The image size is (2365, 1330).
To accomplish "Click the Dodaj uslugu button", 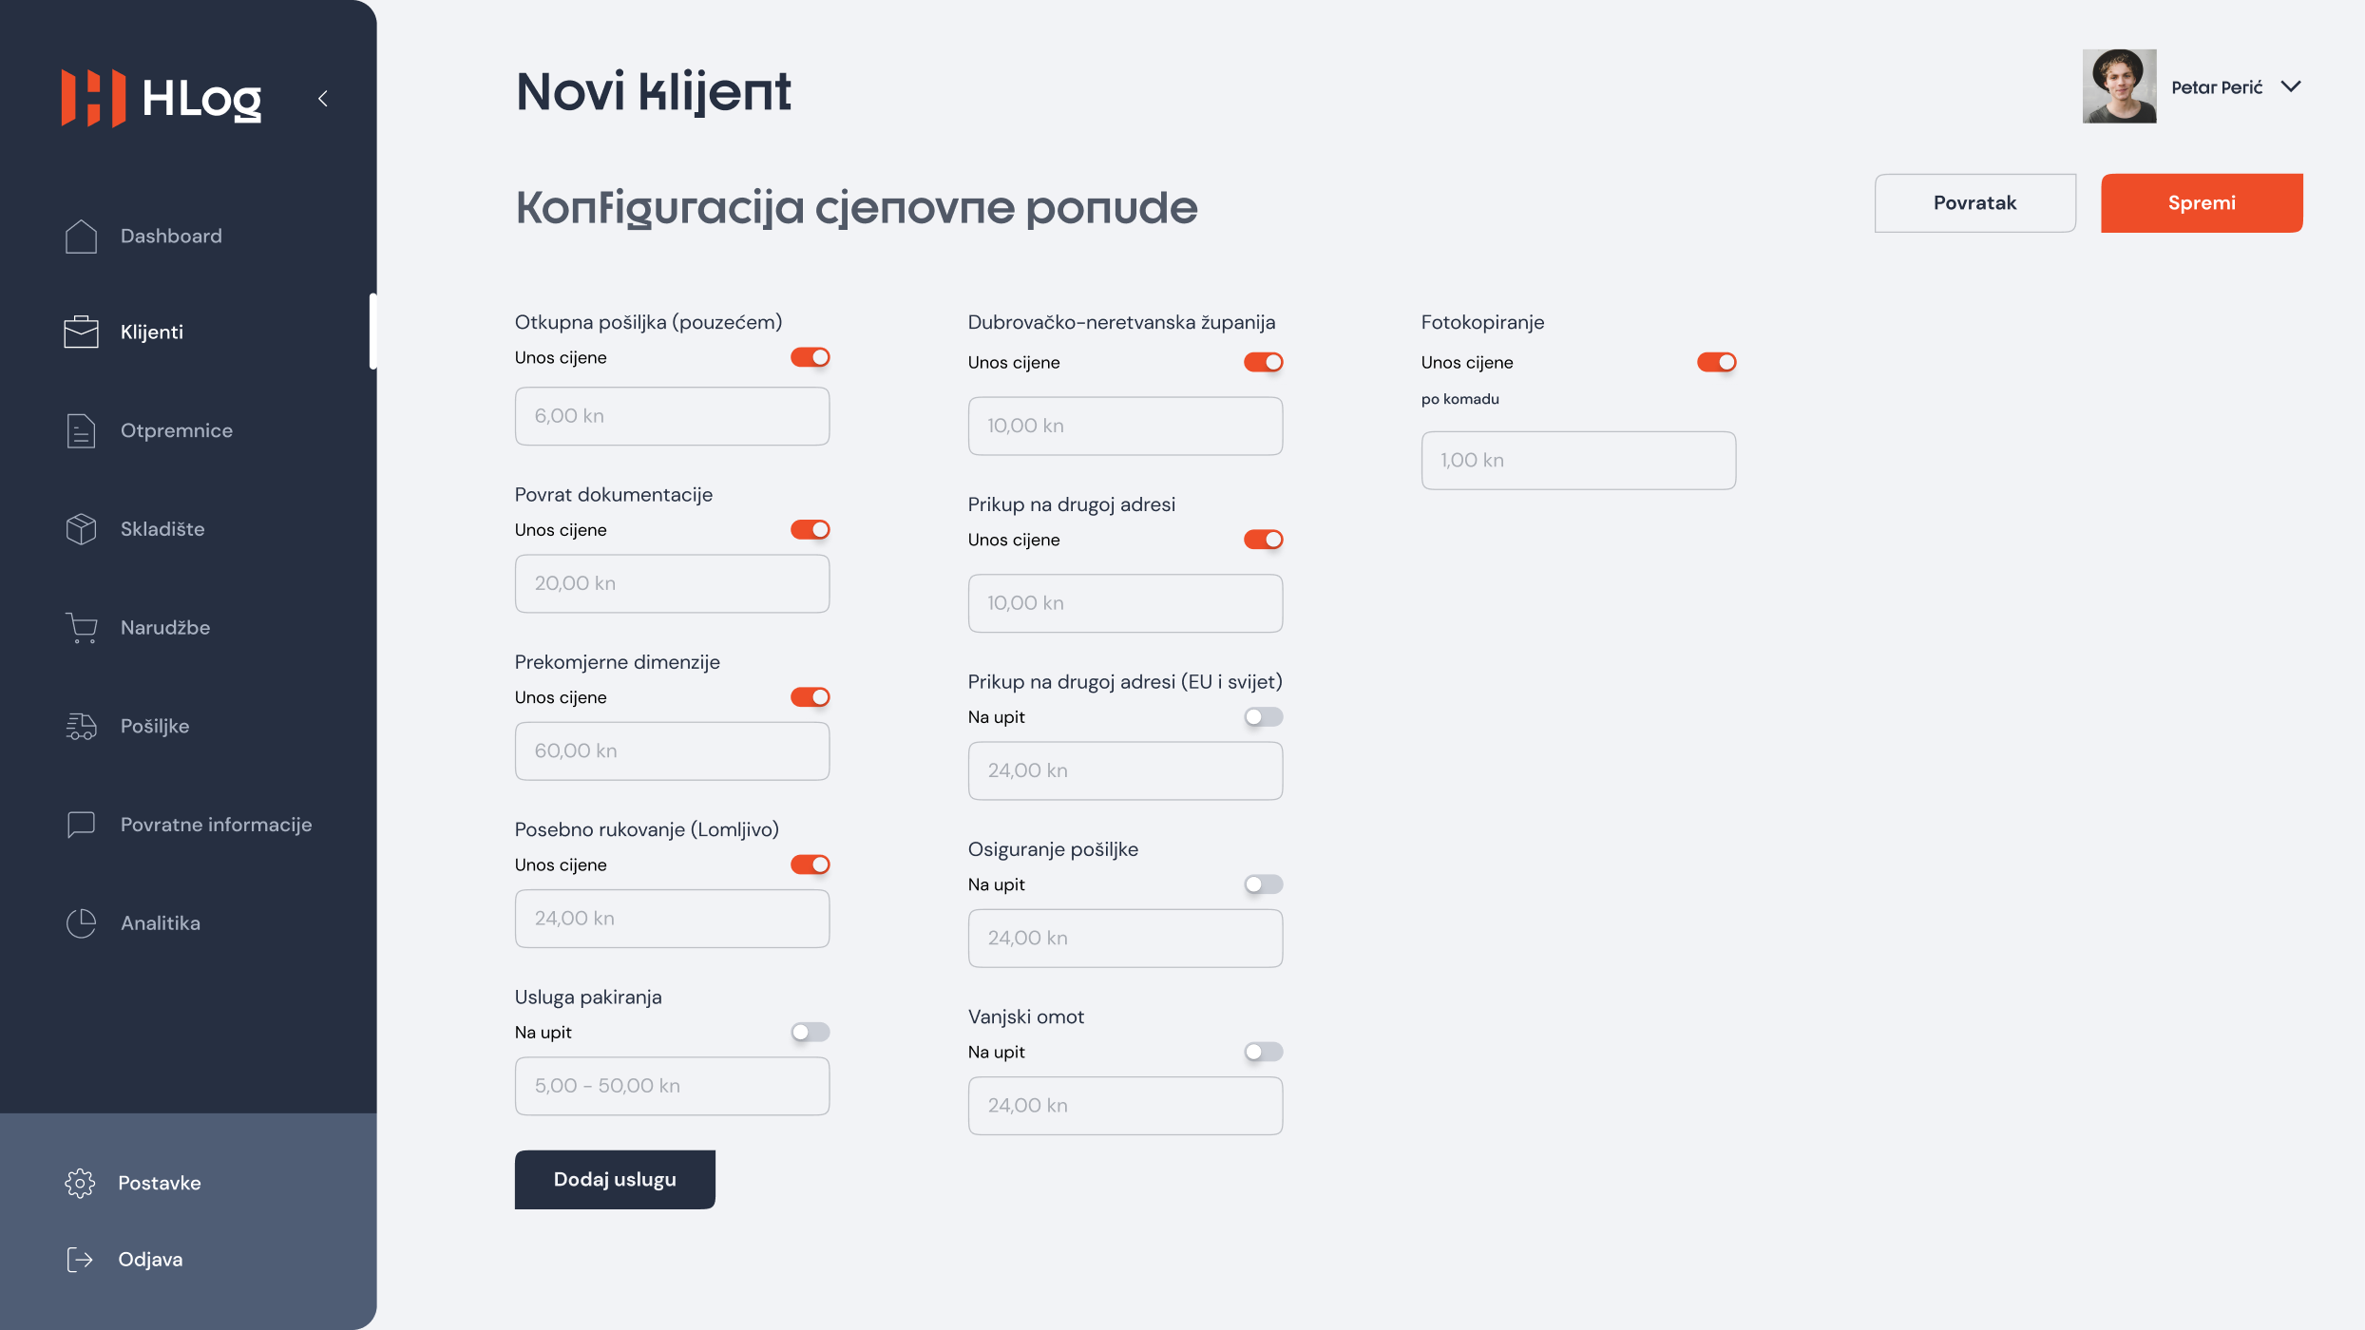I will point(615,1179).
